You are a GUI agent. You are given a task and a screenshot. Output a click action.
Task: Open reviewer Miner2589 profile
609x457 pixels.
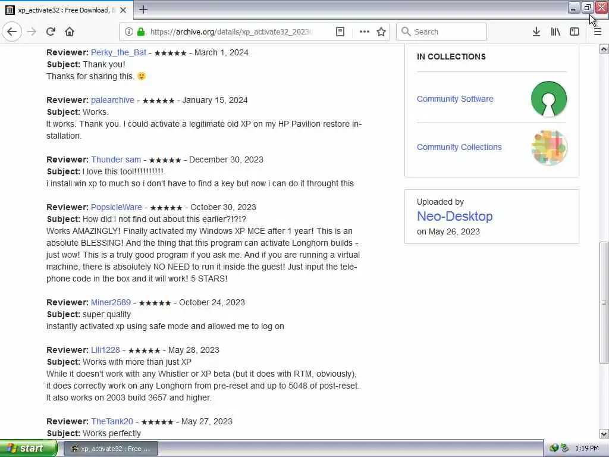coord(111,302)
